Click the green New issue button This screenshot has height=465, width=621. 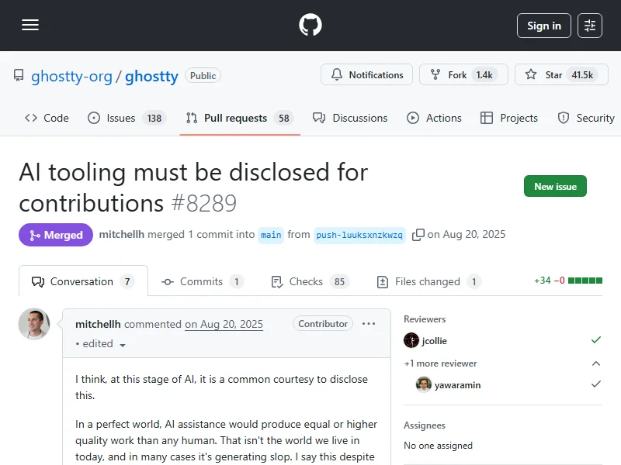pos(555,187)
